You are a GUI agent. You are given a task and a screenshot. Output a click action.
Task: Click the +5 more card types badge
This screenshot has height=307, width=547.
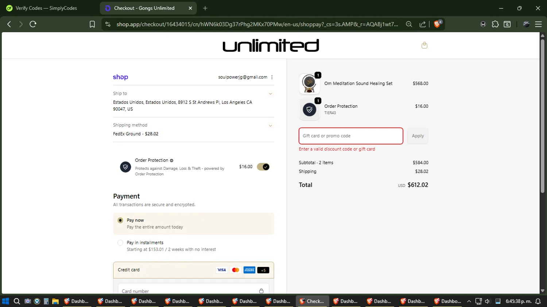point(263,270)
